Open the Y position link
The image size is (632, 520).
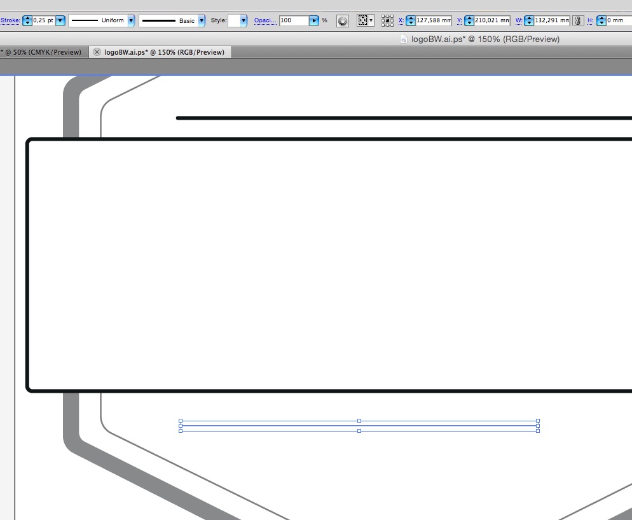460,20
